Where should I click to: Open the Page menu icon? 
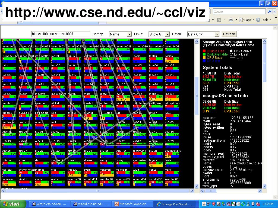[x=241, y=20]
